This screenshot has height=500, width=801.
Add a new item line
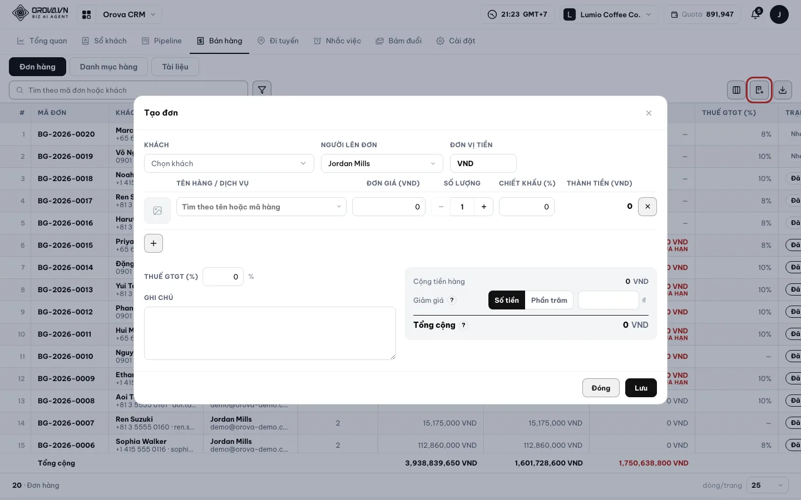coord(154,243)
